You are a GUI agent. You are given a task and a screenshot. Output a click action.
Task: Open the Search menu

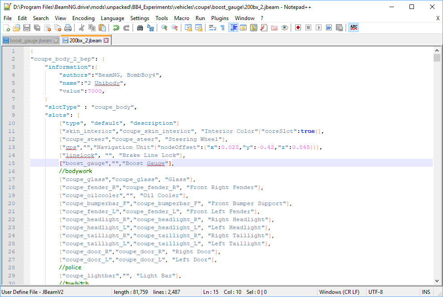41,18
